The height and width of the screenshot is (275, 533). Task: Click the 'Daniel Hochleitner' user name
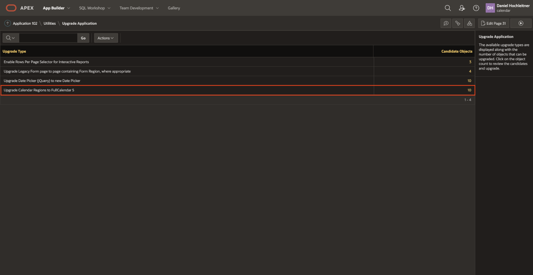click(x=513, y=6)
